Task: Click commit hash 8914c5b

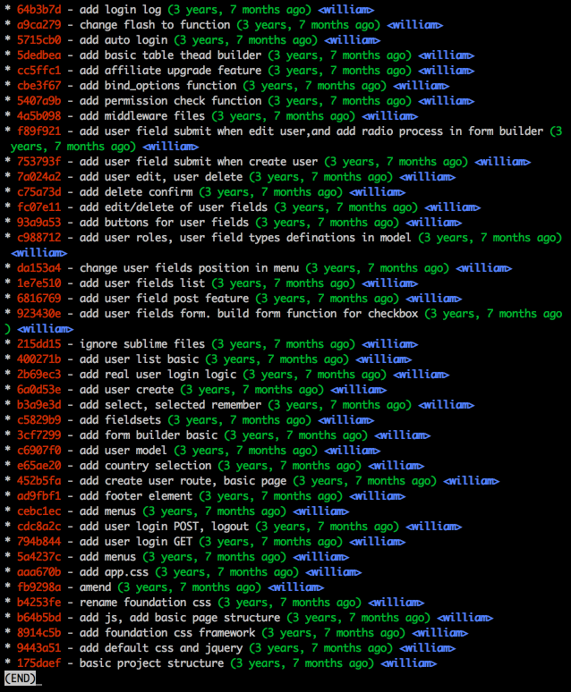Action: [x=38, y=632]
